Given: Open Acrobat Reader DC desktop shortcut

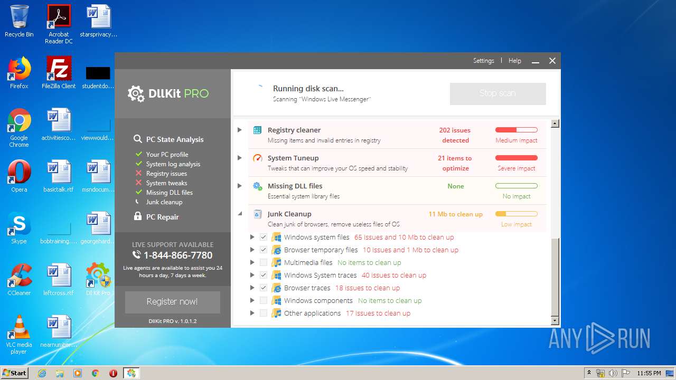Looking at the screenshot, I should (59, 24).
